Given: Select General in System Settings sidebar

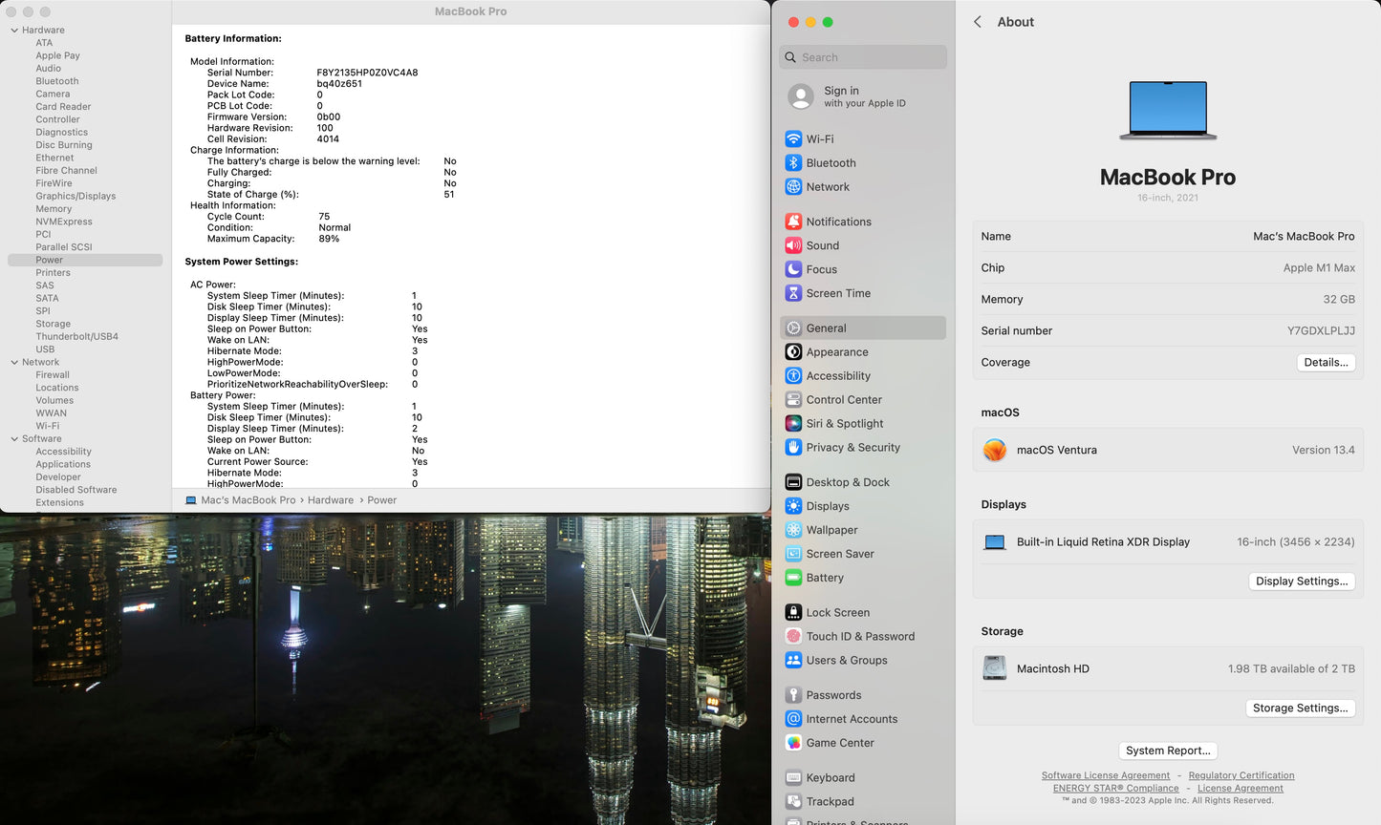Looking at the screenshot, I should click(863, 328).
